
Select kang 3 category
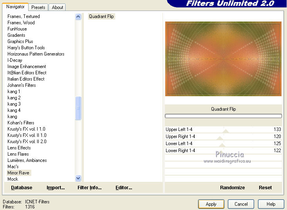click(x=14, y=104)
